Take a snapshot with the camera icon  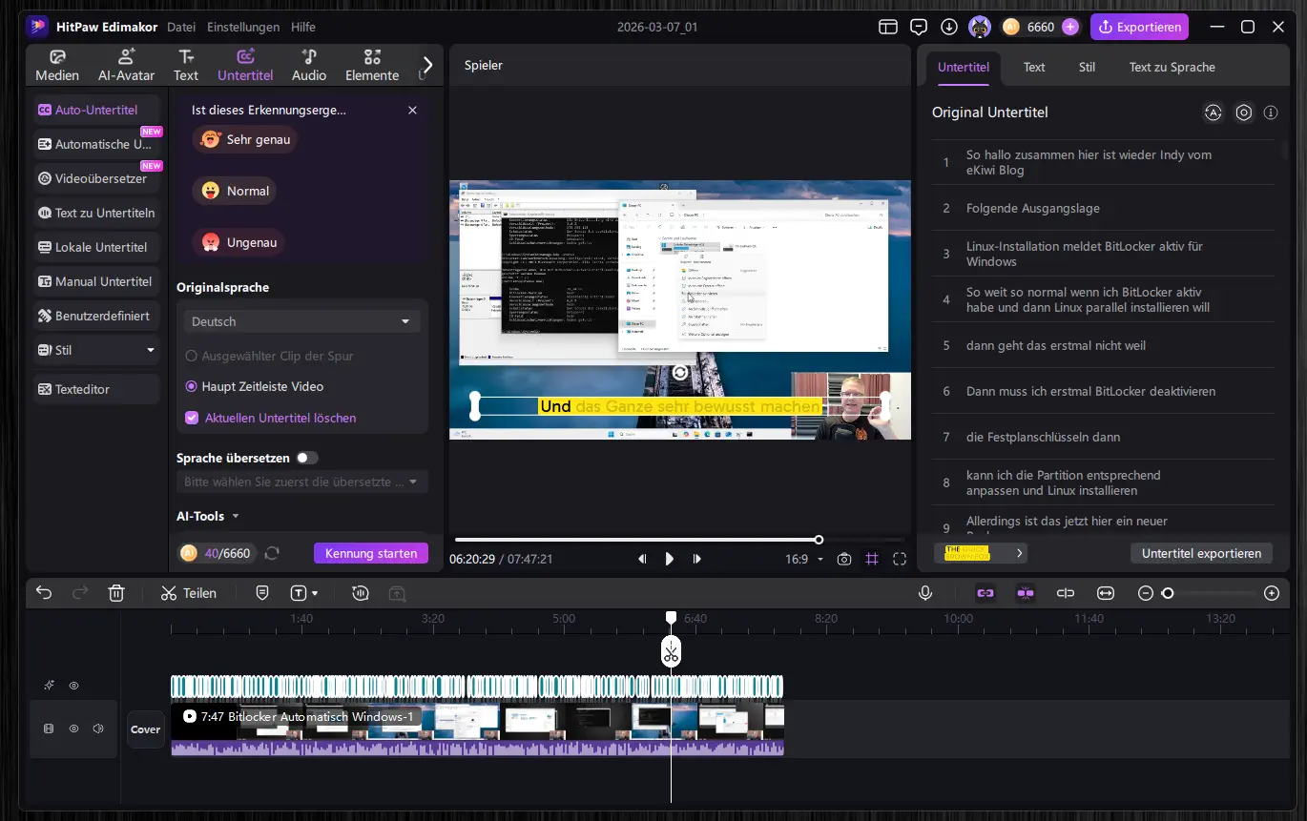843,560
